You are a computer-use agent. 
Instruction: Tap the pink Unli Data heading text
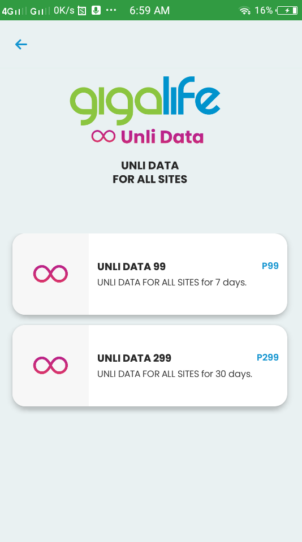point(162,137)
